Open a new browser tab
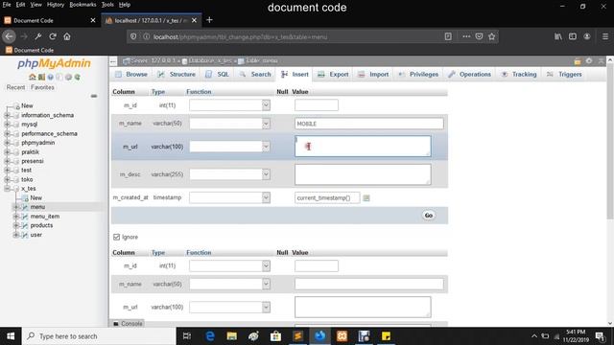Screen dimensions: 614x345 coord(209,20)
